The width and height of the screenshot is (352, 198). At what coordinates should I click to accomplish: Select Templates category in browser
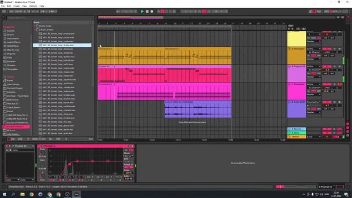pyautogui.click(x=12, y=69)
